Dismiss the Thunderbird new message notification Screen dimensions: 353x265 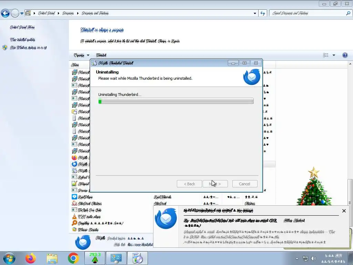344,211
